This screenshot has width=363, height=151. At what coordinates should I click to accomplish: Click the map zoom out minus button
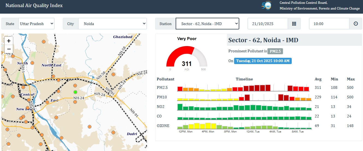click(9, 49)
